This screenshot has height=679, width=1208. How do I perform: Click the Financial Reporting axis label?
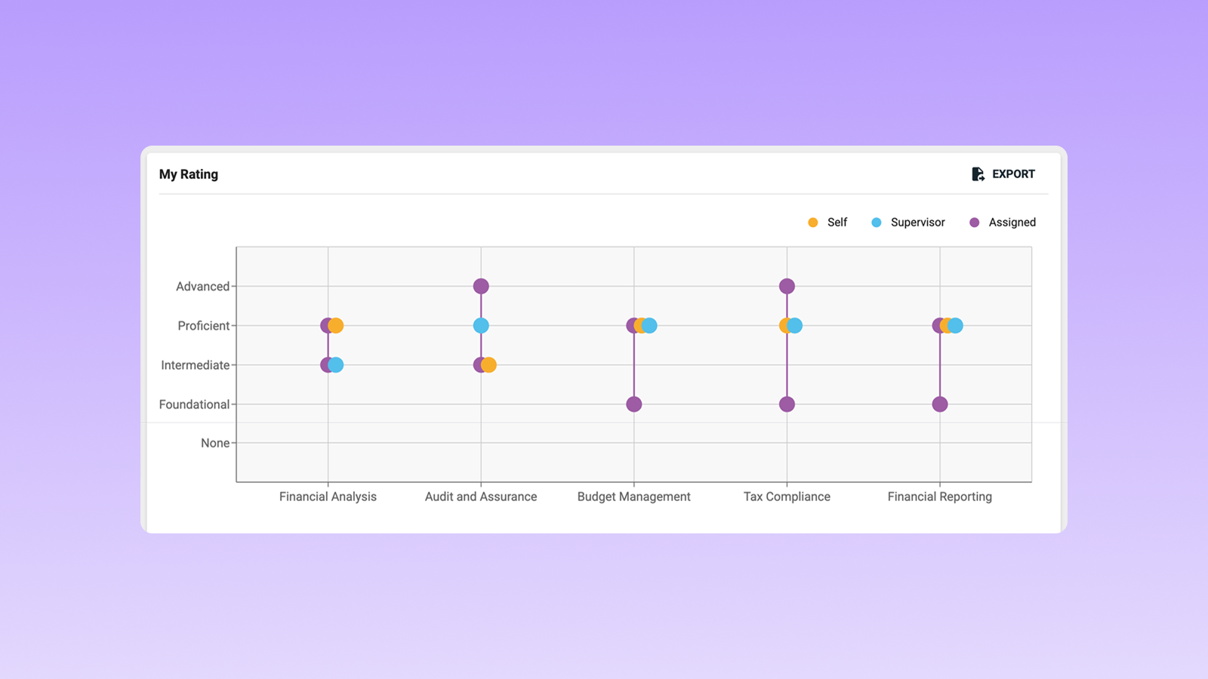click(x=939, y=496)
